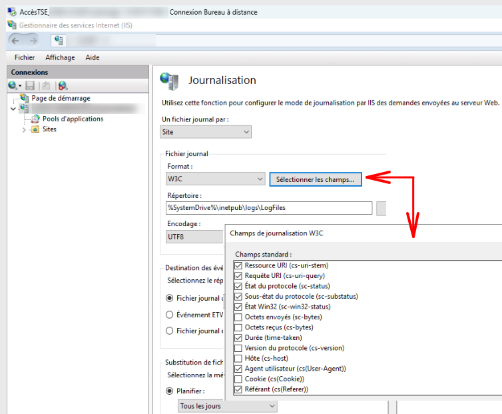Viewport: 502px width, 414px height.
Task: Check Cookie (cs(Cookie))
Action: 238,379
